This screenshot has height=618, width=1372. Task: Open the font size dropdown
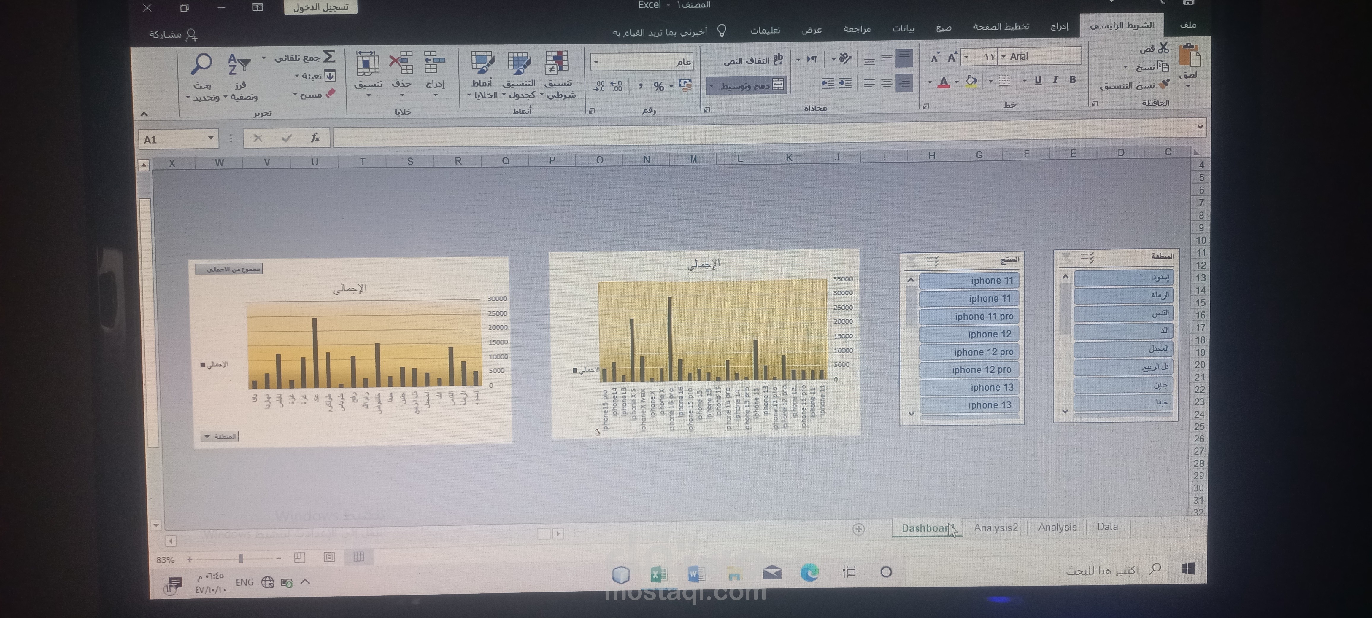coord(966,57)
